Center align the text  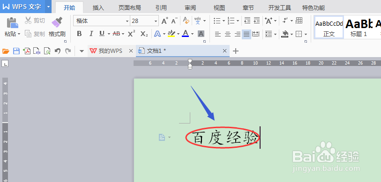tap(228, 34)
